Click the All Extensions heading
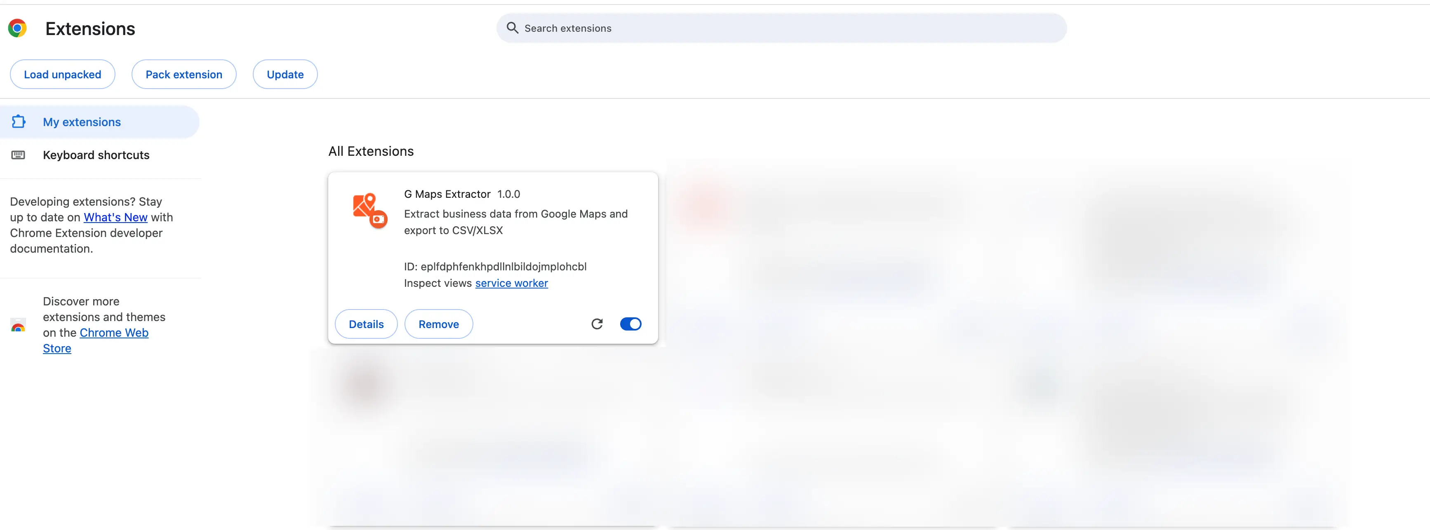 pyautogui.click(x=371, y=152)
